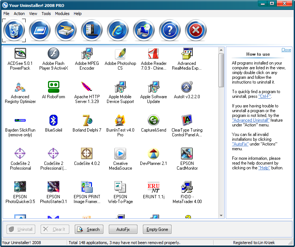
Task: Select the EPSON PhotoQuicker3.5 icon
Action: click(x=20, y=187)
